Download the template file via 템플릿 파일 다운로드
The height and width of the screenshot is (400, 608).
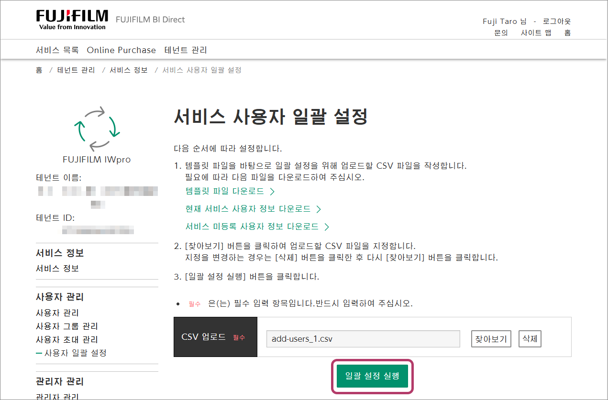(225, 192)
